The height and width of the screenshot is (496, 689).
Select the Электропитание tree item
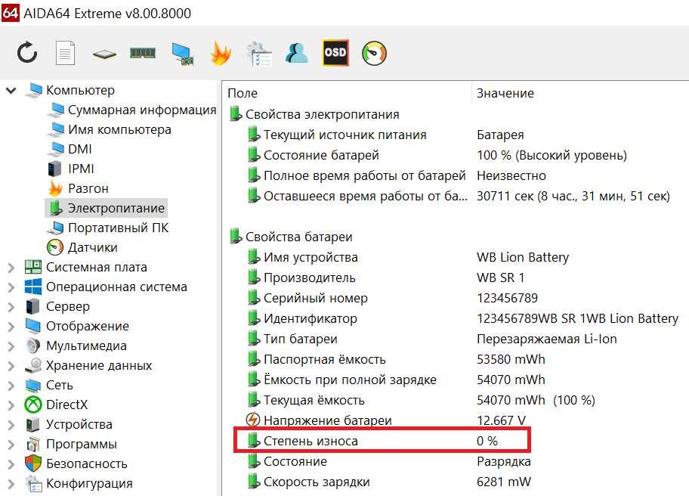106,208
